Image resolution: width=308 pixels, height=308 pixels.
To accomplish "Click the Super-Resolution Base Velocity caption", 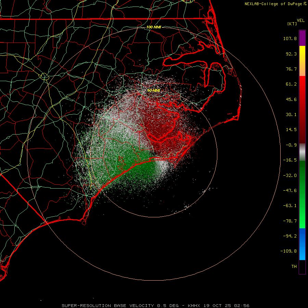I will tap(156, 306).
